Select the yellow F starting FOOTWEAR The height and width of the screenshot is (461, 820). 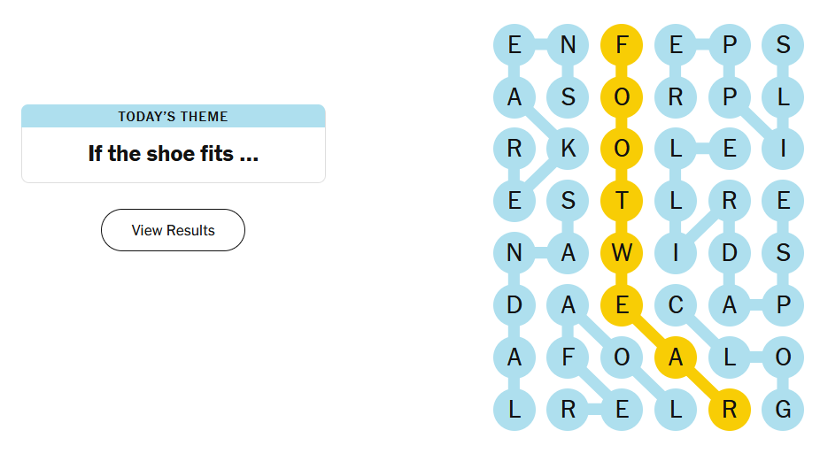(x=622, y=45)
